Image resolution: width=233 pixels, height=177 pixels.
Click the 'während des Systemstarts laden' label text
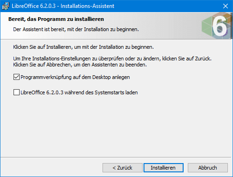(x=101, y=92)
